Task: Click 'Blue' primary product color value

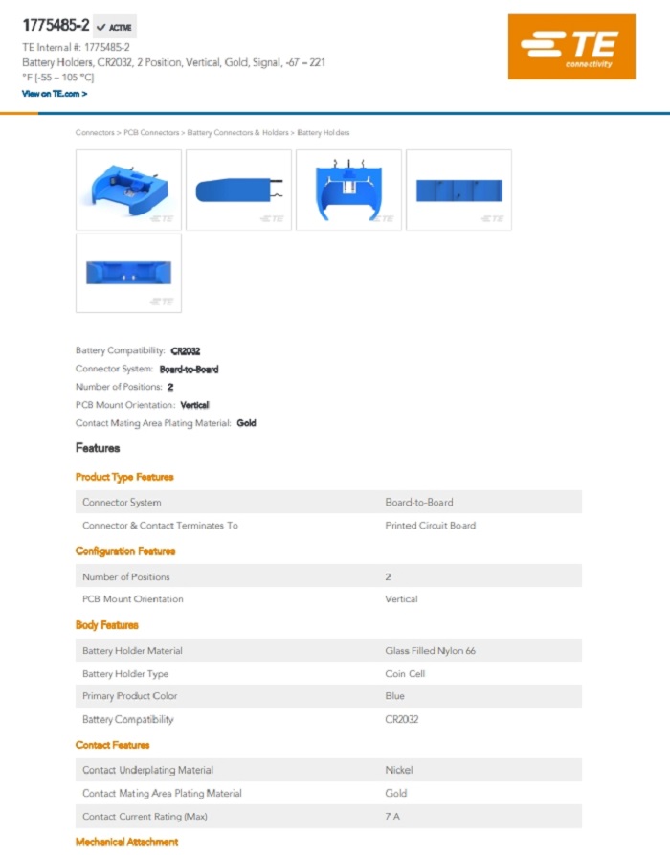Action: [x=394, y=696]
